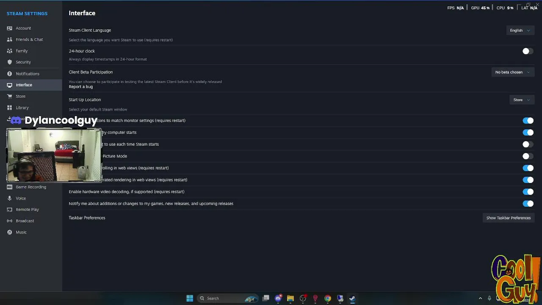The image size is (542, 305).
Task: Toggle switch for 'computer starts' row
Action: tap(528, 133)
